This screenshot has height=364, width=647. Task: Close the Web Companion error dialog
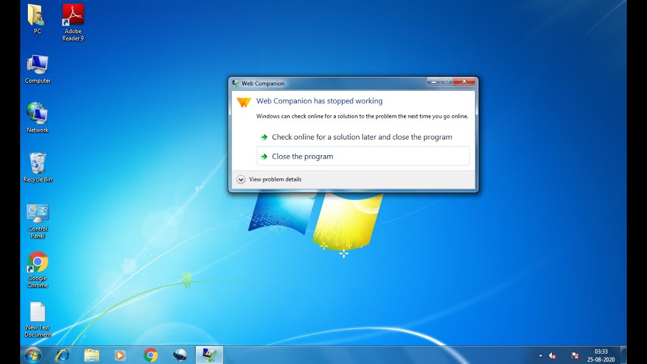[465, 81]
